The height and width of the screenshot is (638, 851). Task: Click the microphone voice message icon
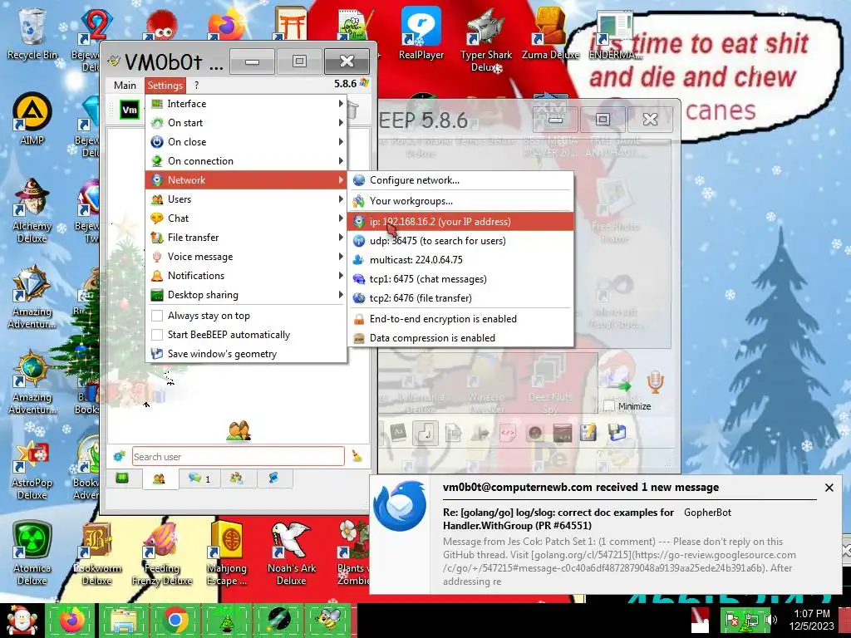coord(655,382)
